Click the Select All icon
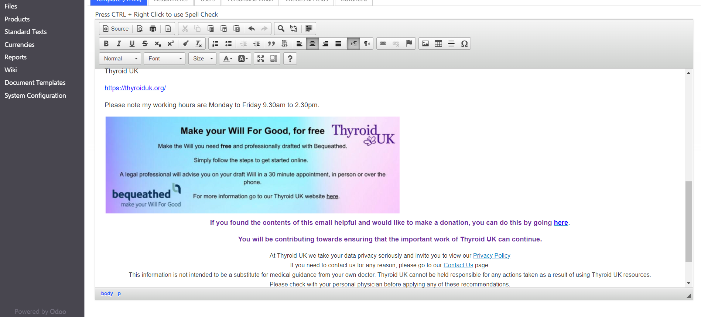701x317 pixels. point(309,29)
